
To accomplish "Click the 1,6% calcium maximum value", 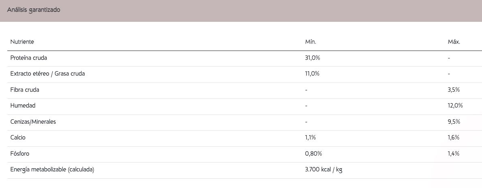I will (453, 138).
